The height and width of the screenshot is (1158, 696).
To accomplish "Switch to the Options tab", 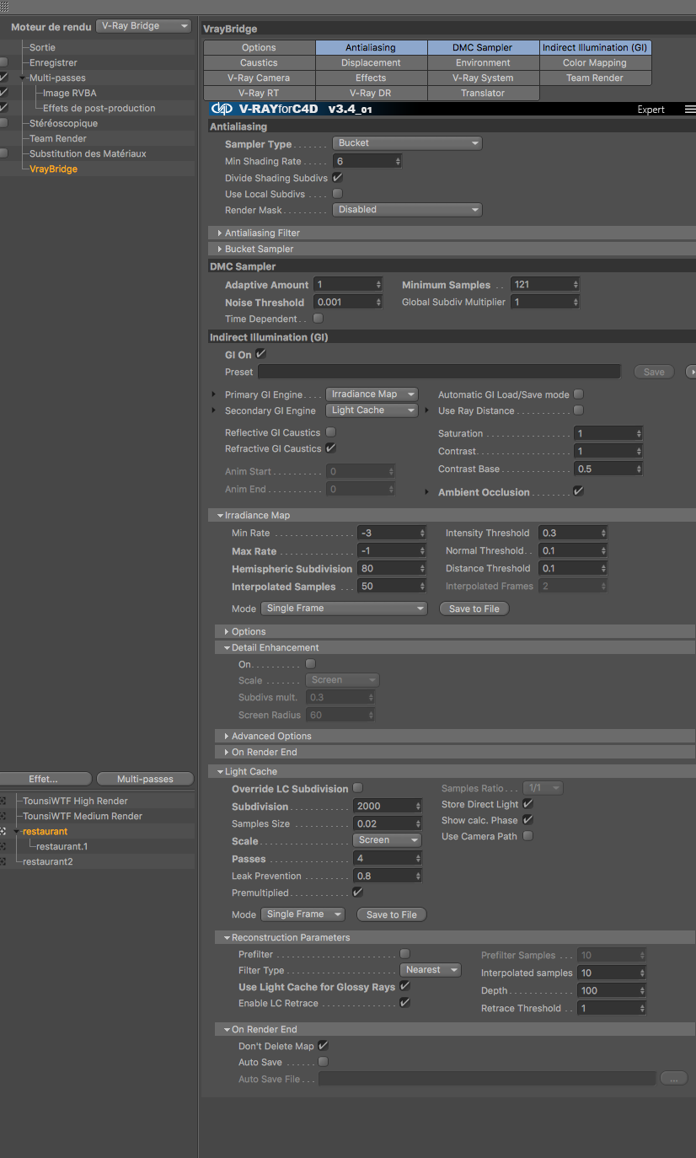I will [x=259, y=48].
